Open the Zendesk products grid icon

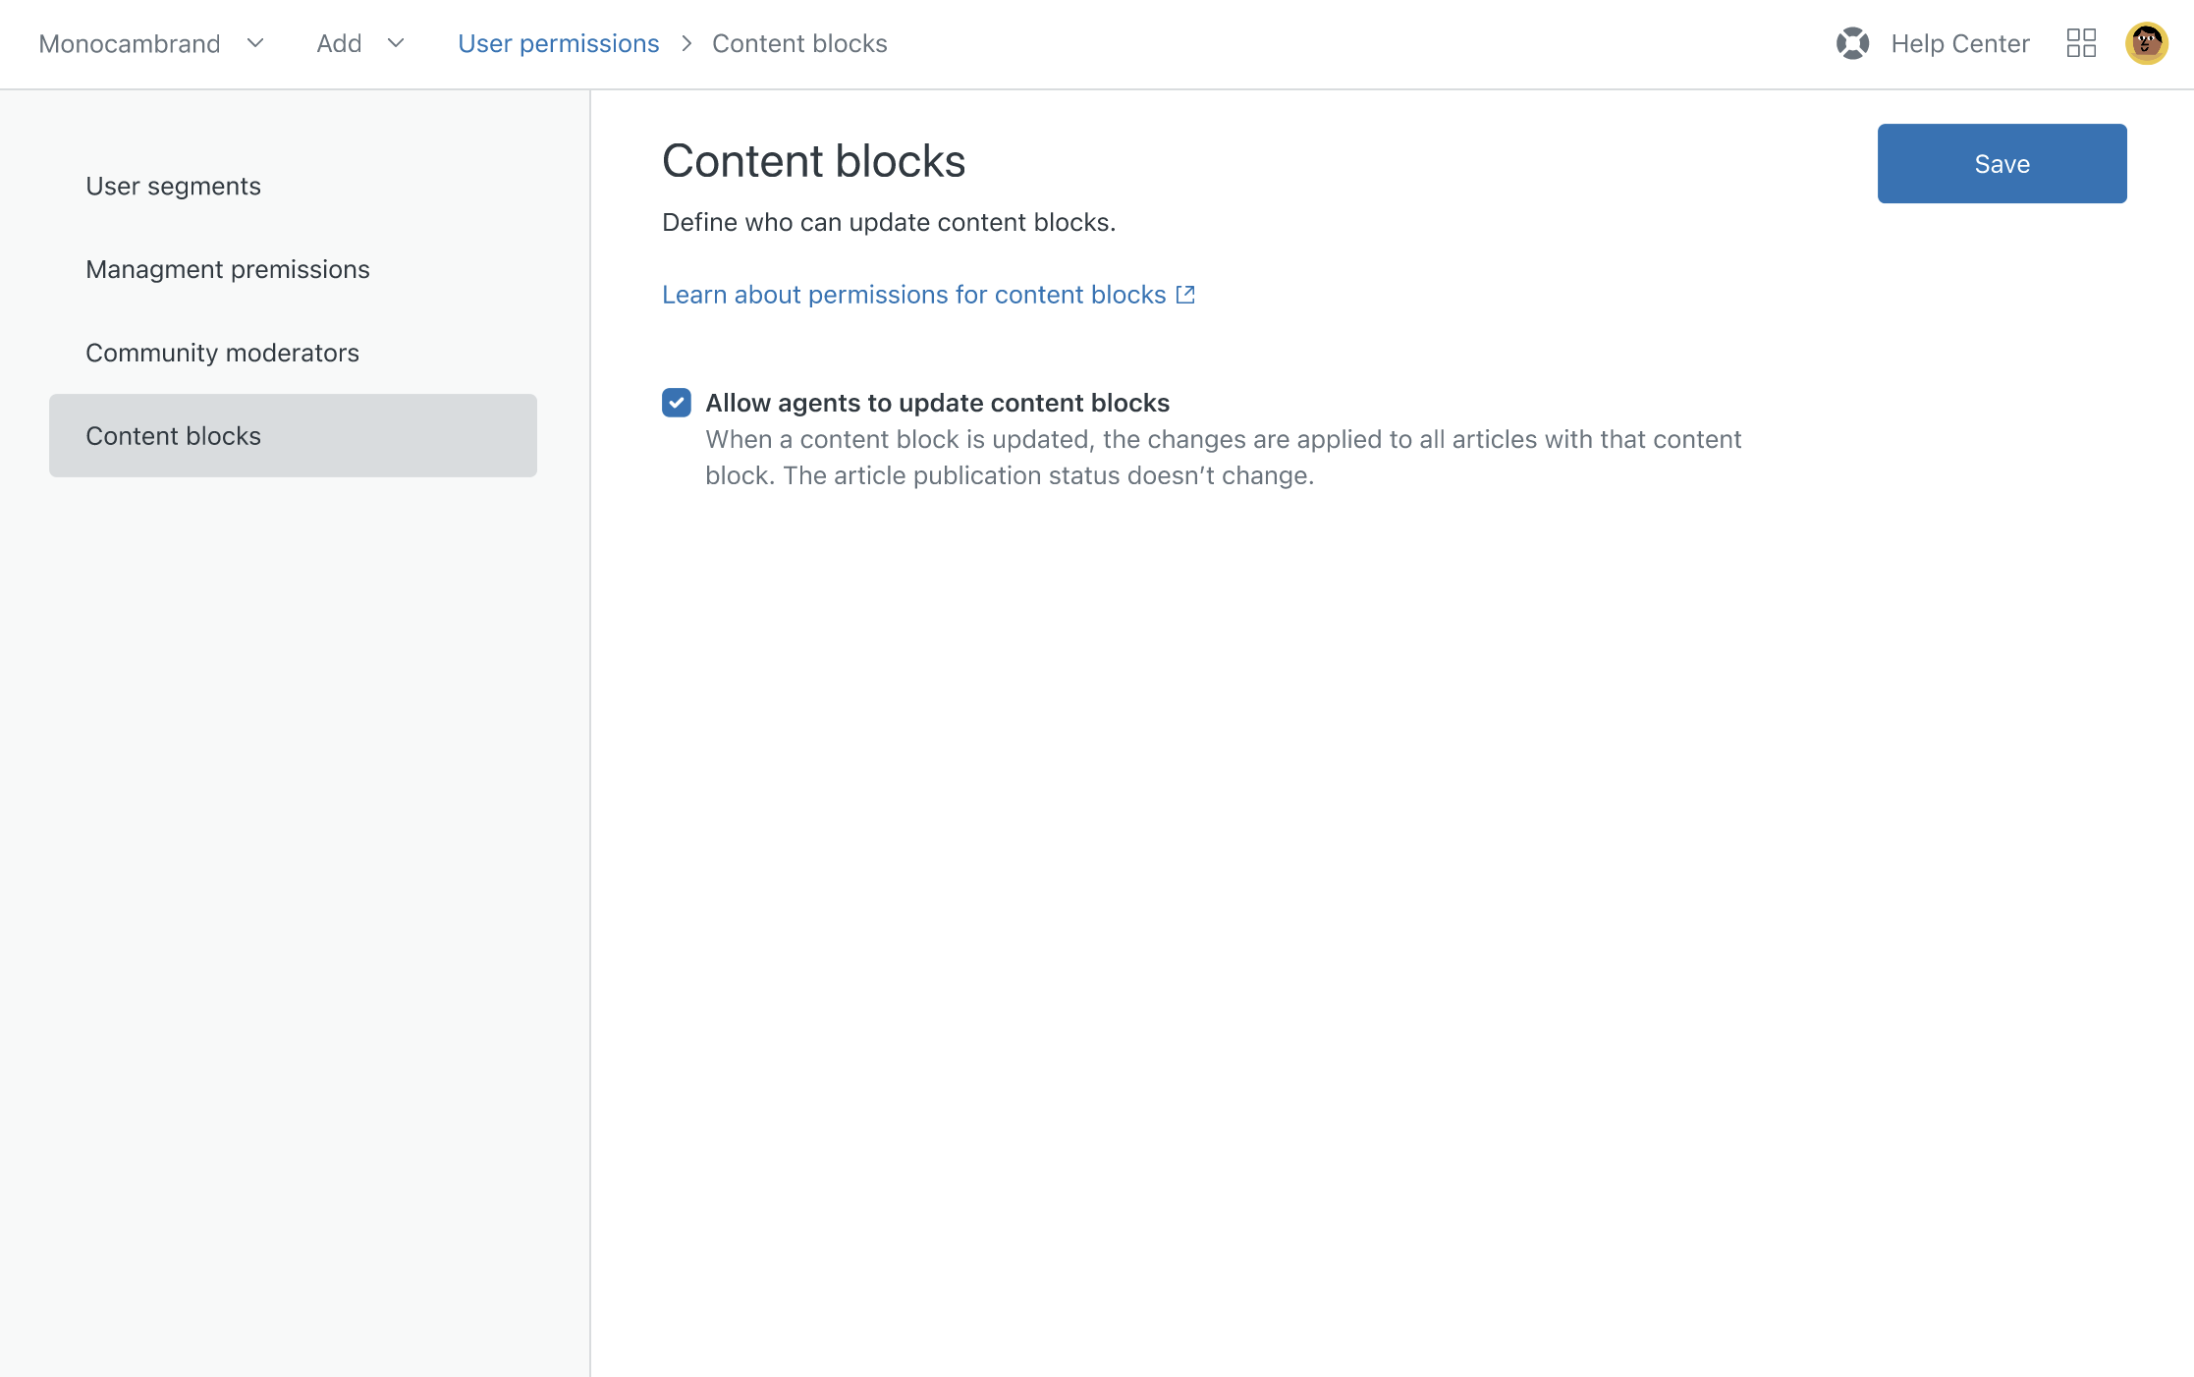click(x=2081, y=43)
